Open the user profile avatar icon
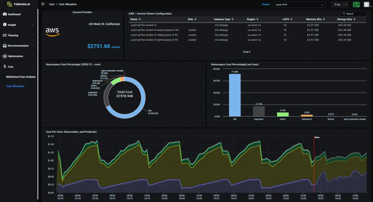 coord(366,4)
